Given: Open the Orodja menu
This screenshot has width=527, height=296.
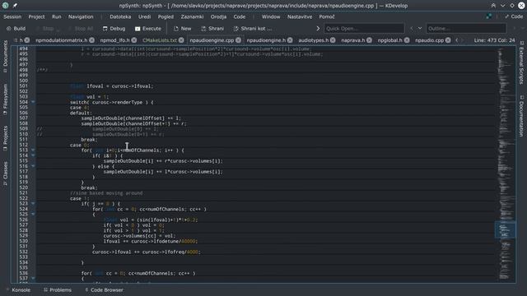Looking at the screenshot, I should [218, 16].
